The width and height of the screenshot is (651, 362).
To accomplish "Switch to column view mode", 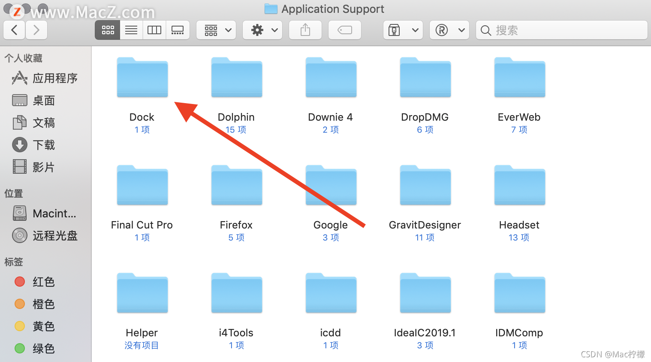I will pyautogui.click(x=154, y=30).
